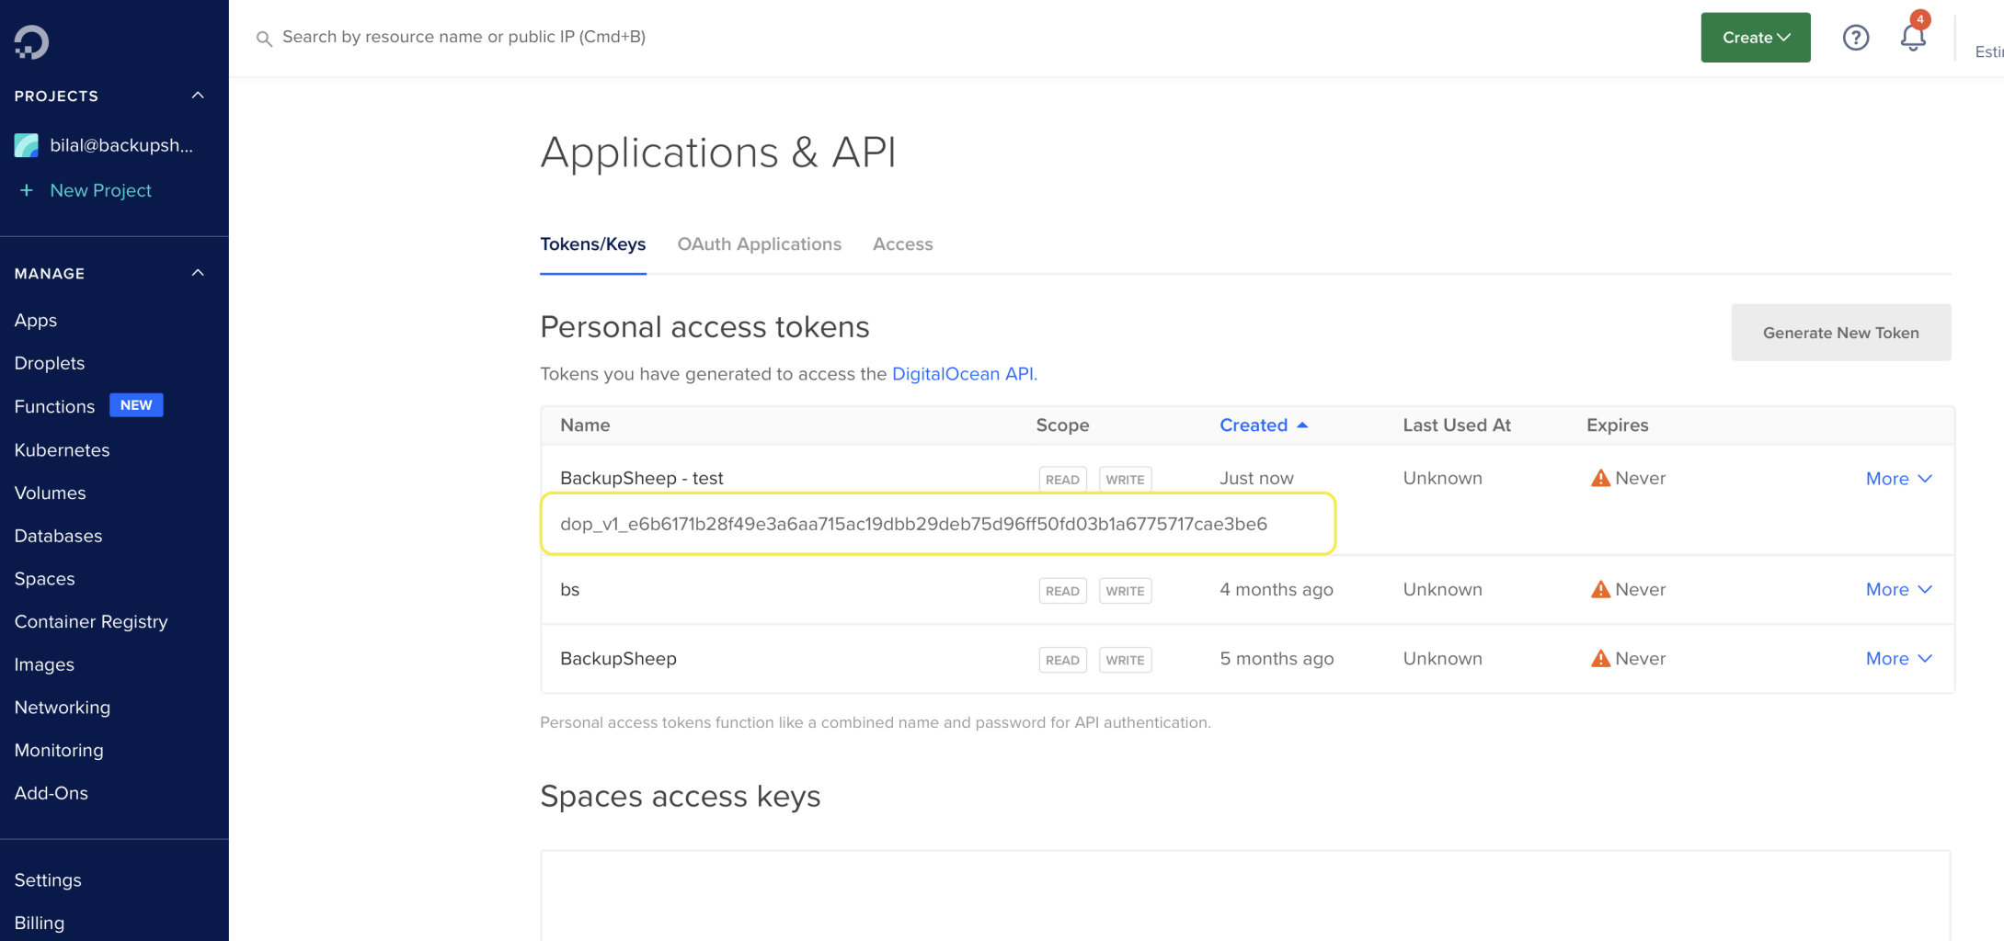
Task: Click the search magnifier icon
Action: point(264,39)
